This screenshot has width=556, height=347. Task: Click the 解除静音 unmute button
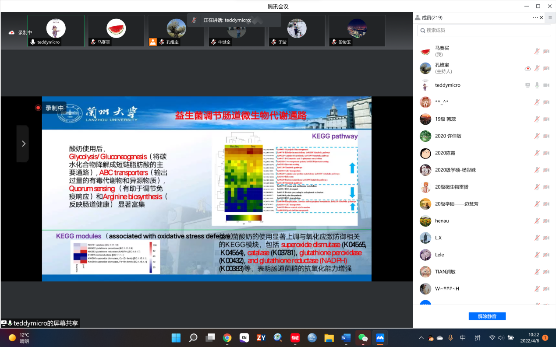click(487, 316)
